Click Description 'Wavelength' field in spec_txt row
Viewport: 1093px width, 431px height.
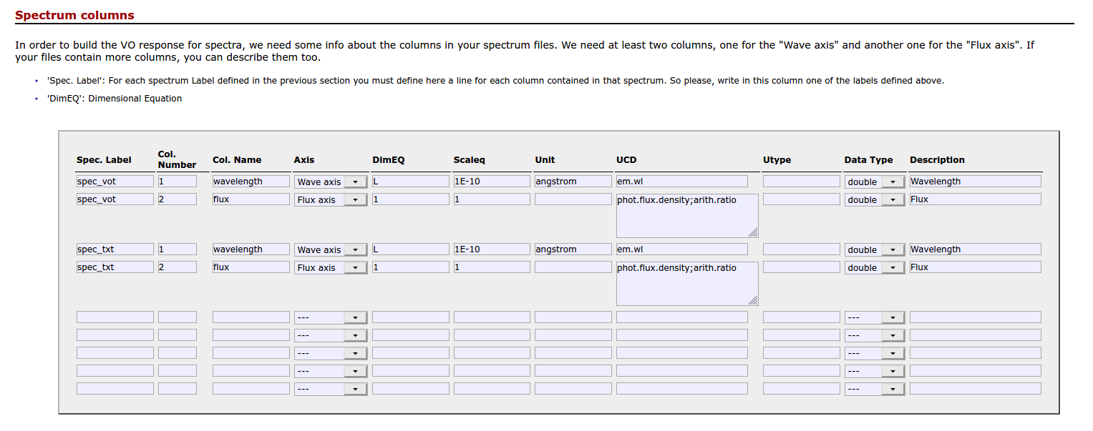[x=976, y=249]
